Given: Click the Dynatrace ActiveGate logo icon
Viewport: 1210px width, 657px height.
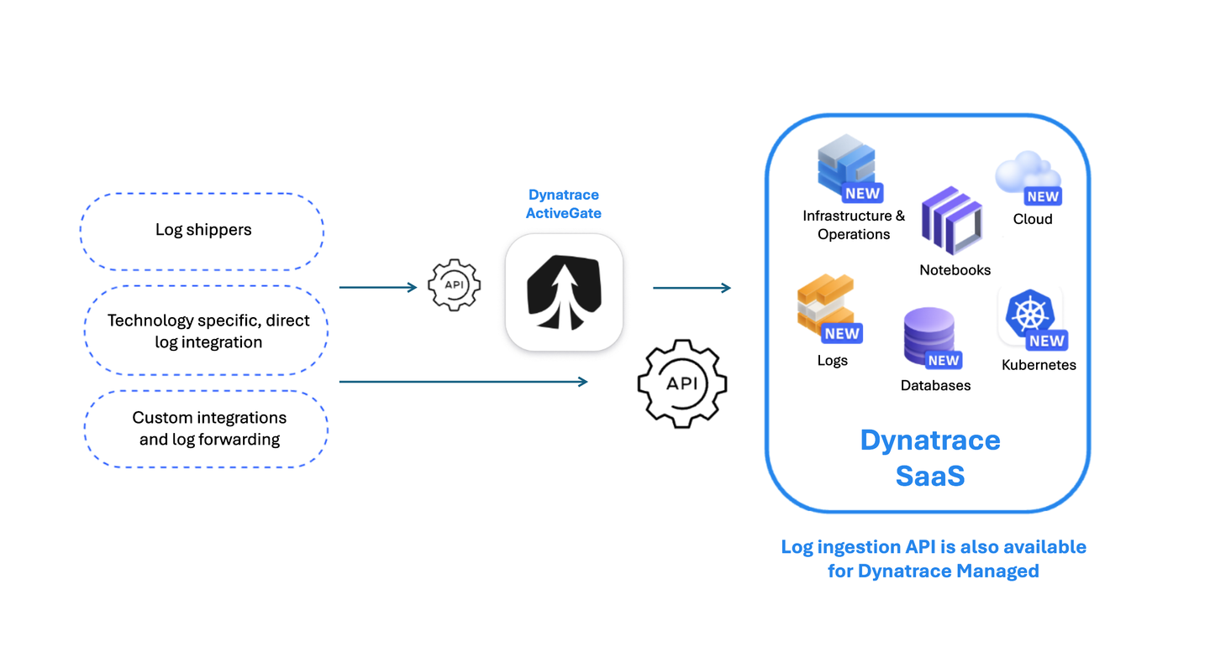Looking at the screenshot, I should click(x=564, y=291).
